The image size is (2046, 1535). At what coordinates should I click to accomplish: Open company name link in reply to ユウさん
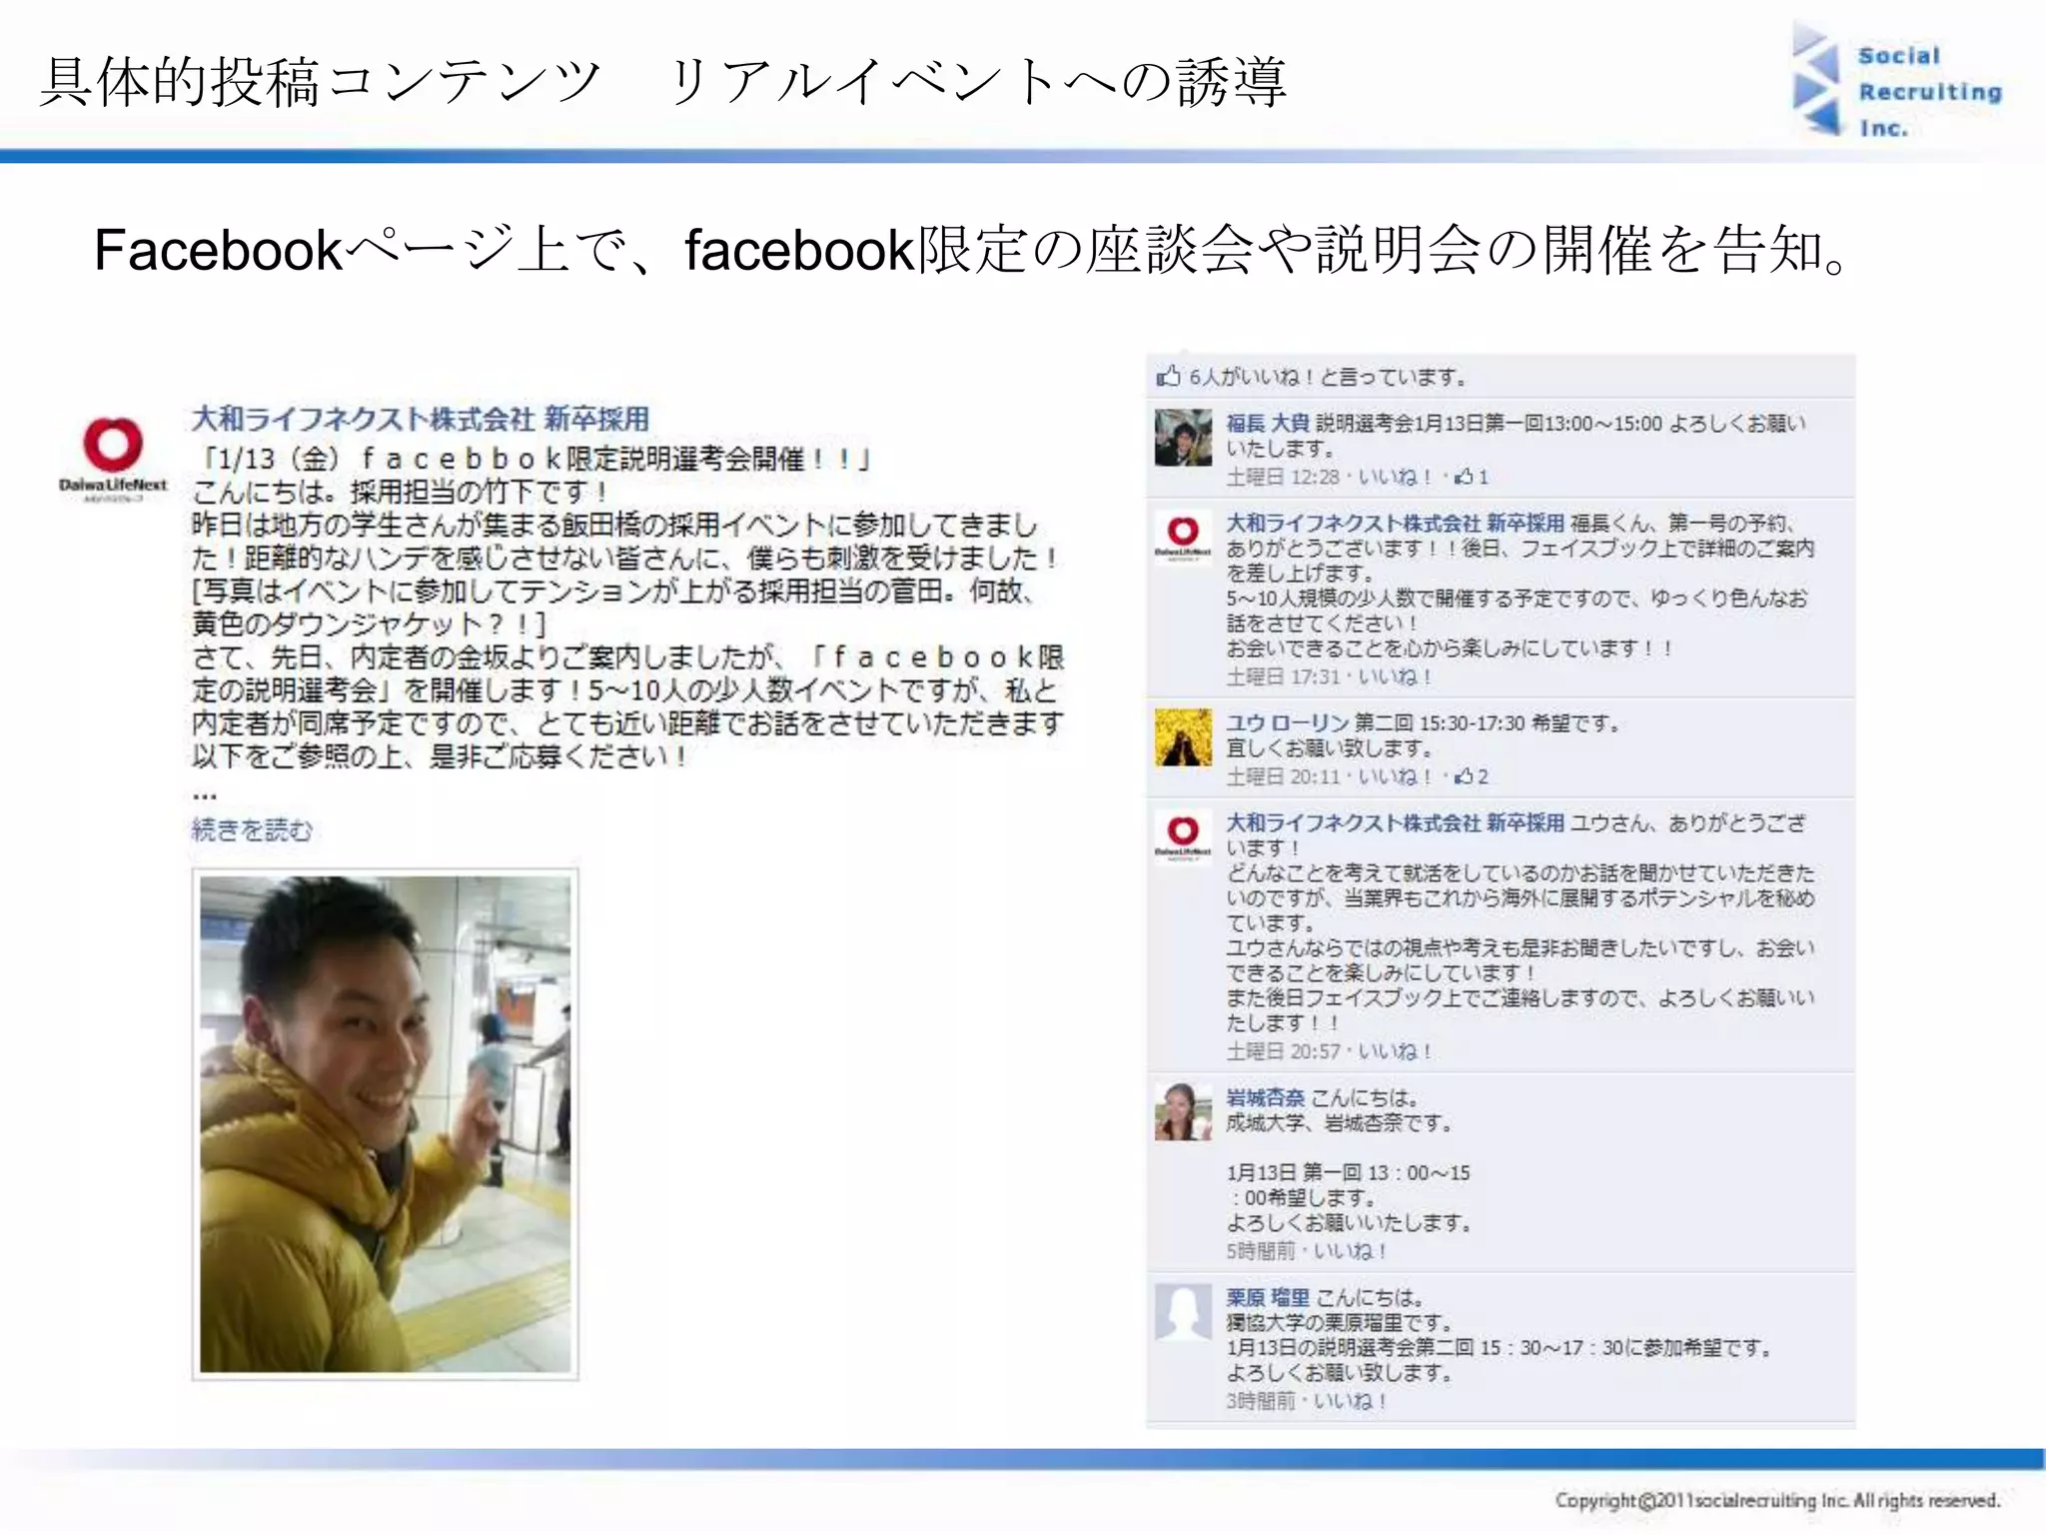pos(1395,822)
